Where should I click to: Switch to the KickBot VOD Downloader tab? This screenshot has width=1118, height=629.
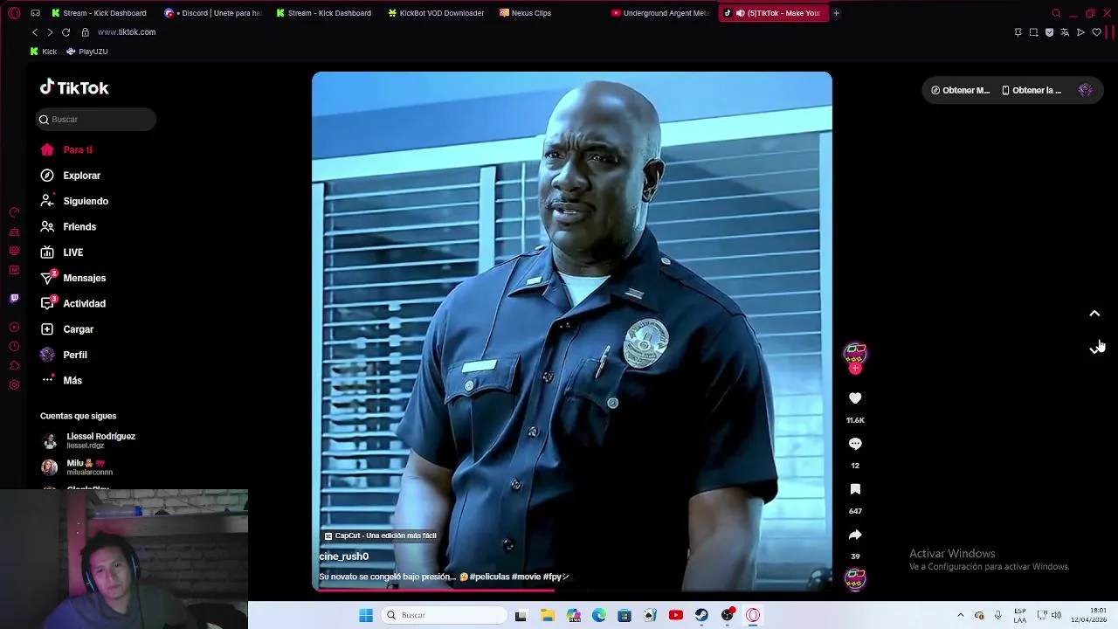[x=436, y=13]
